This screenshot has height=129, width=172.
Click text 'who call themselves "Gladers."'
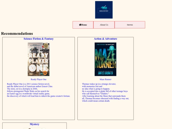[96, 94]
